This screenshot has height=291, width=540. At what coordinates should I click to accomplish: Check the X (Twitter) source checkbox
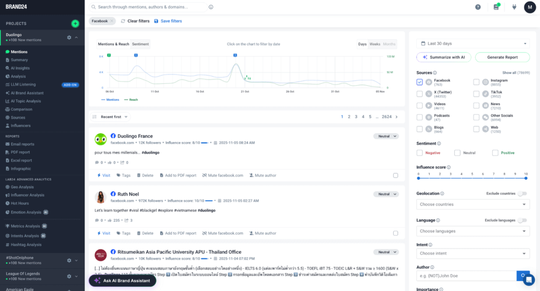point(419,94)
